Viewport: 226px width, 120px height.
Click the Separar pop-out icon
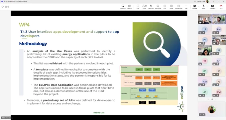click(x=129, y=7)
